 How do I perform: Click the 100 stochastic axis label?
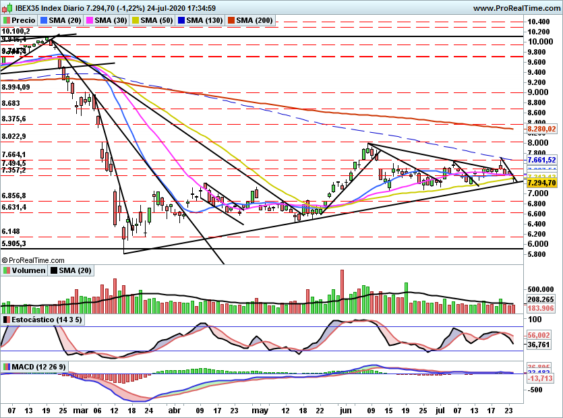[535, 320]
